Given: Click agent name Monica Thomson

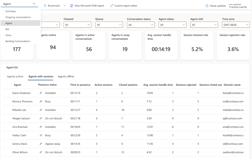Looking at the screenshot, I should point(22,101).
